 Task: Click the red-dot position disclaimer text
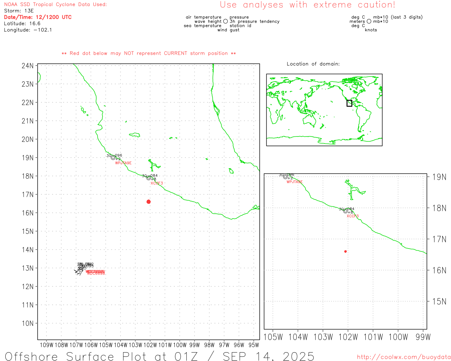click(x=149, y=53)
